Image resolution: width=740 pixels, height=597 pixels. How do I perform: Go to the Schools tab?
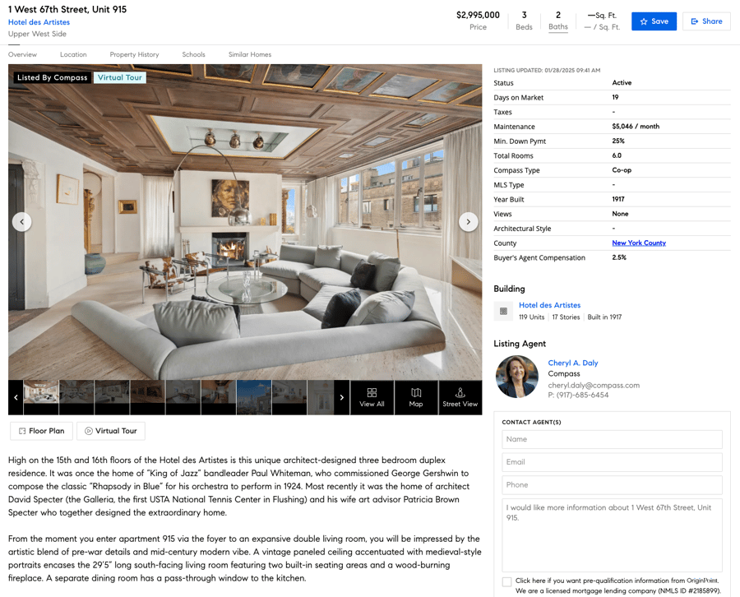[193, 54]
